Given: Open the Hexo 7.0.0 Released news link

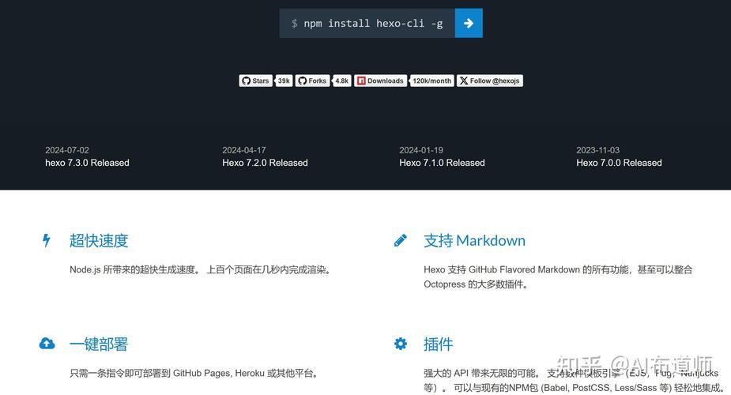Looking at the screenshot, I should (619, 163).
